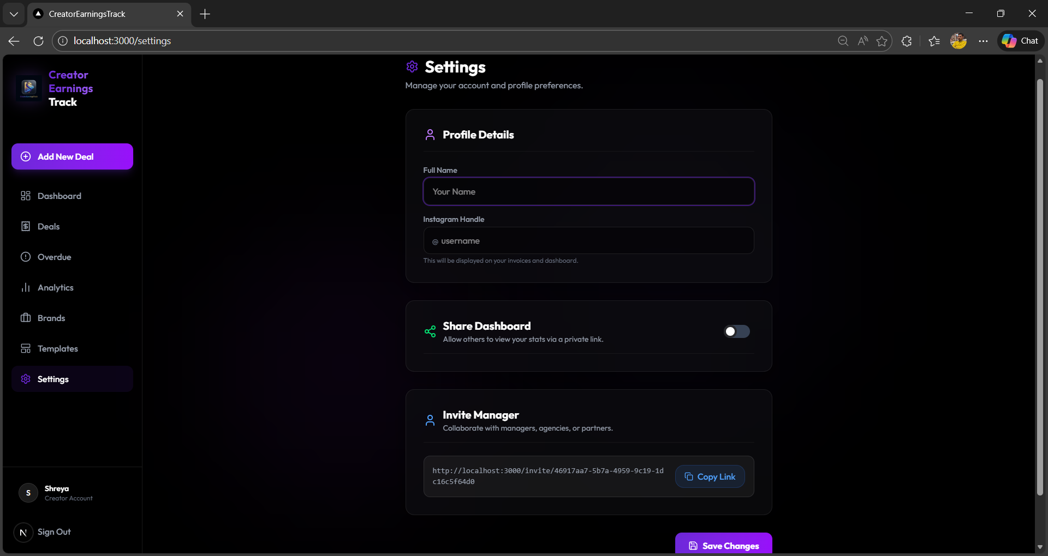This screenshot has width=1048, height=556.
Task: Select the Brands briefcase icon
Action: tap(26, 318)
